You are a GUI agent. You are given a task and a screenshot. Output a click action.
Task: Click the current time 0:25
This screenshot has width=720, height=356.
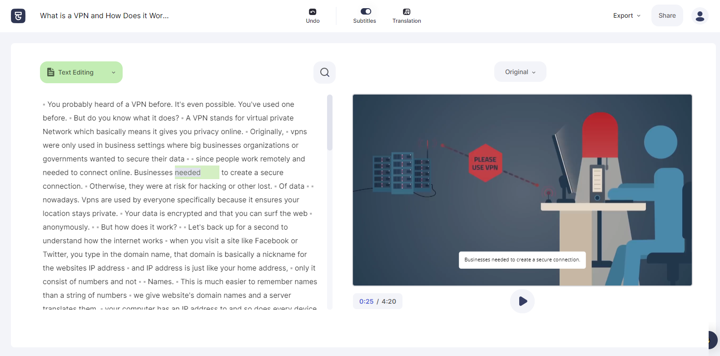366,301
